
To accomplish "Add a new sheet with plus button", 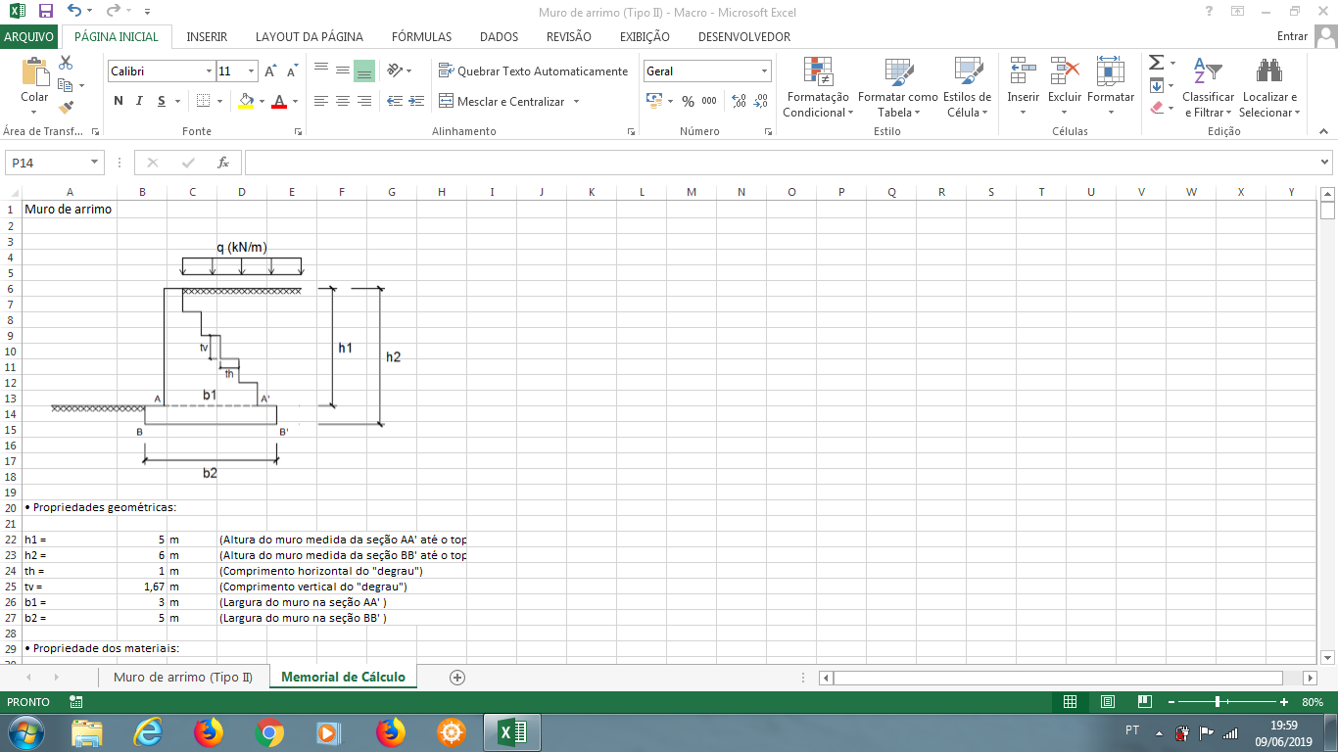I will (x=456, y=677).
